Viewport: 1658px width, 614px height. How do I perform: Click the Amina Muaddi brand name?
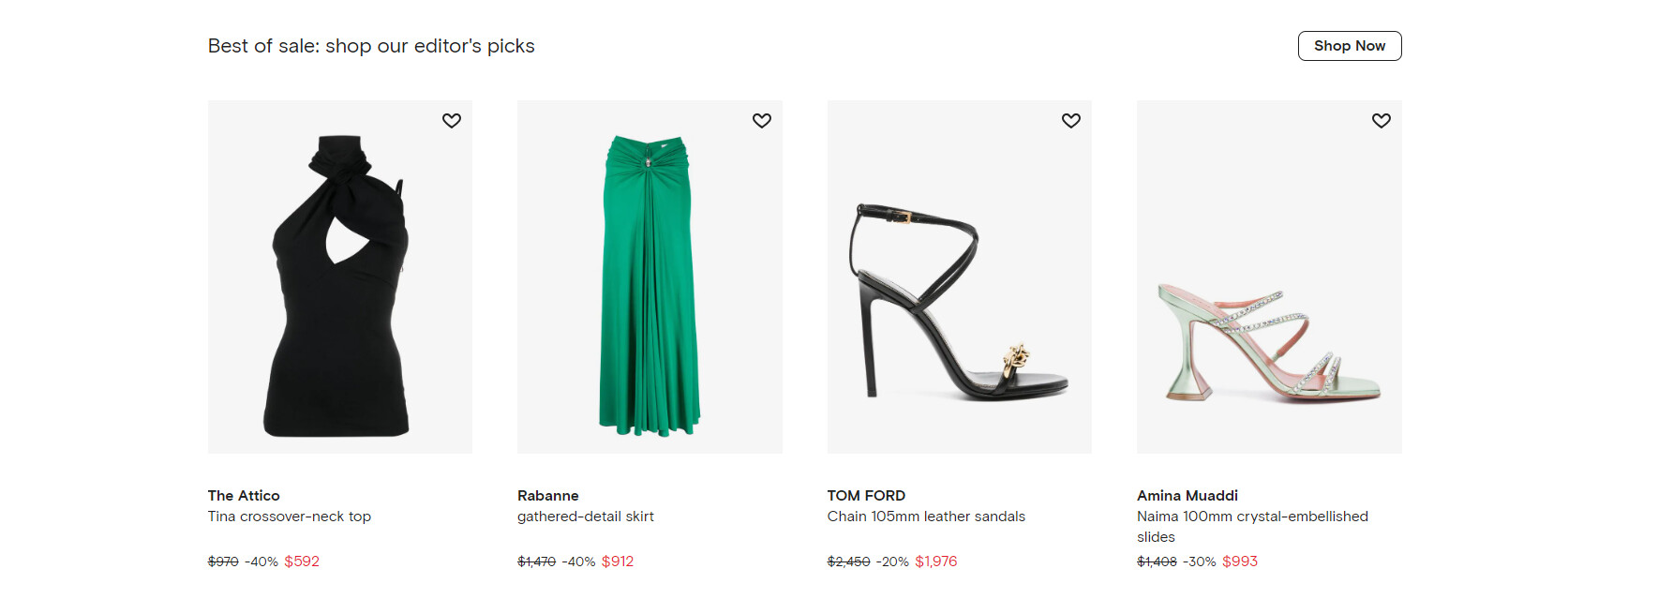1187,495
